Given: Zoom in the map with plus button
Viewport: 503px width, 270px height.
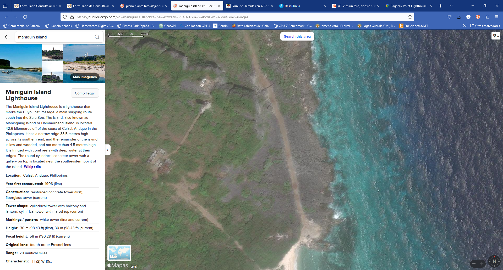Looking at the screenshot, I should pyautogui.click(x=482, y=264).
